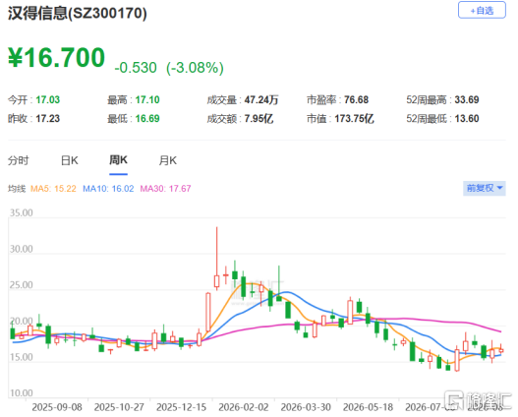Open the 前复权 adjustment dropdown
Image resolution: width=518 pixels, height=417 pixels.
point(485,188)
